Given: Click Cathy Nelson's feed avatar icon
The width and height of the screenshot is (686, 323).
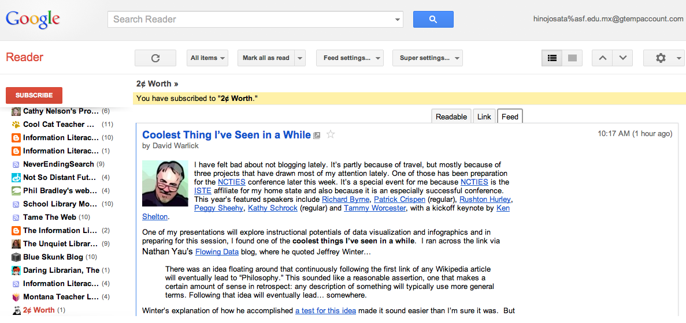Looking at the screenshot, I should point(16,111).
